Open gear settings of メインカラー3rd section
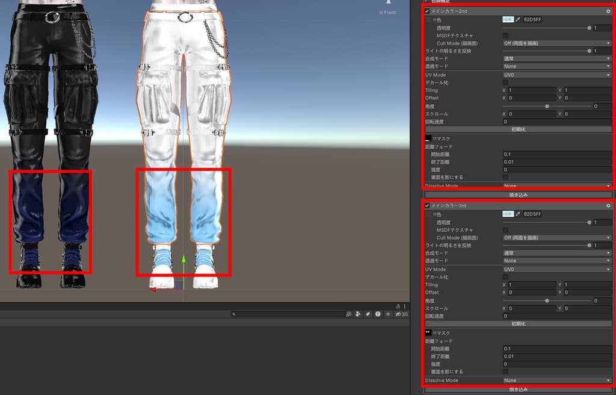The width and height of the screenshot is (616, 395). [608, 206]
